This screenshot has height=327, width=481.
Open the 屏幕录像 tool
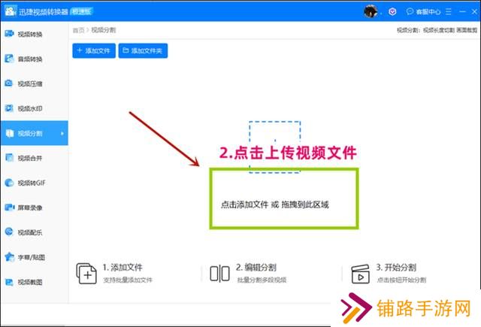point(30,207)
